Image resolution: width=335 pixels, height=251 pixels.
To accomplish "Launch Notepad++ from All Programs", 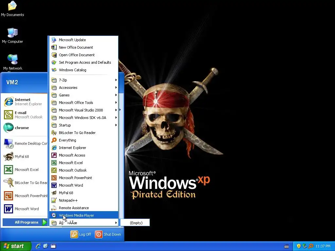I will coord(84,200).
